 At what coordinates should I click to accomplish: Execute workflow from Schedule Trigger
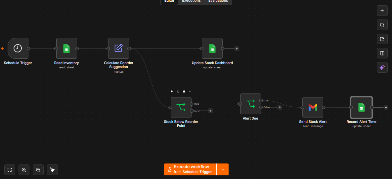190,169
